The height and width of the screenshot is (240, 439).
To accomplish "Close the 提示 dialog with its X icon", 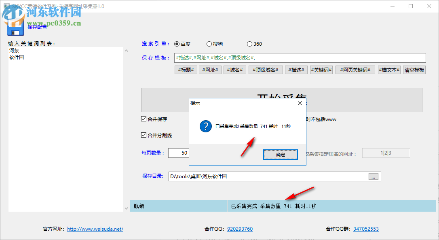I will tap(300, 103).
